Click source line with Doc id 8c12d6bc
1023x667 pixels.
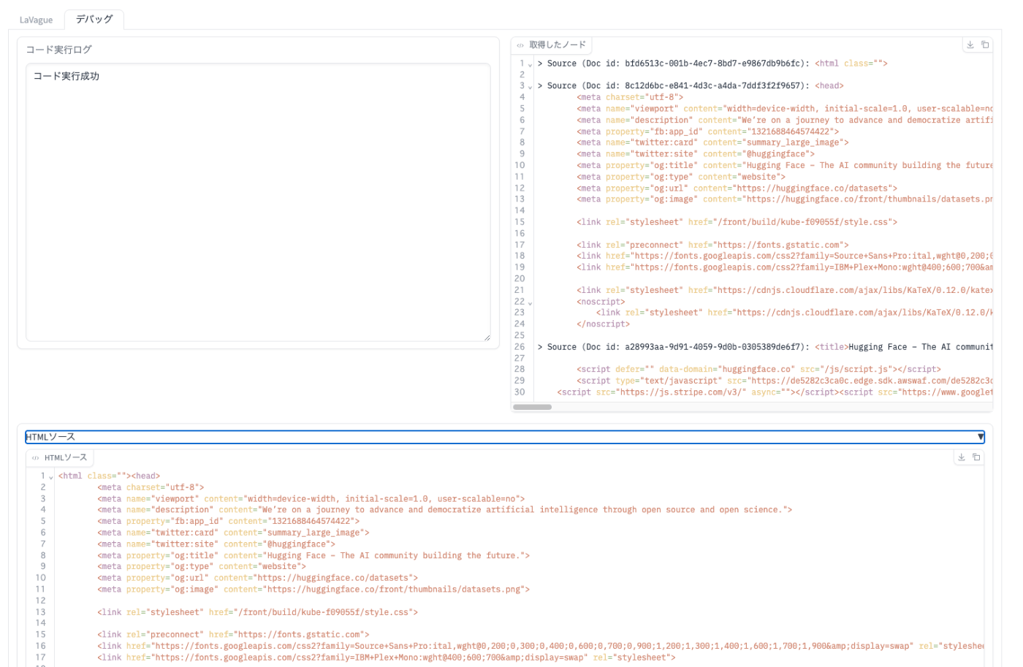691,86
